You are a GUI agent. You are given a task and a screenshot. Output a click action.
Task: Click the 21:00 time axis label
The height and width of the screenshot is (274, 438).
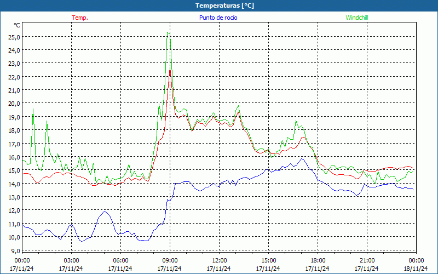pyautogui.click(x=367, y=260)
